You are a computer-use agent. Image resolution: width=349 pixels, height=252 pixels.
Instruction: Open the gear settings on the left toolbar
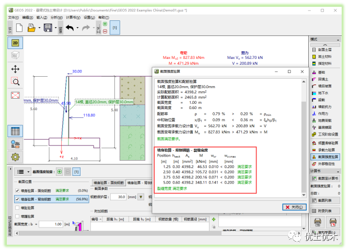(15, 157)
